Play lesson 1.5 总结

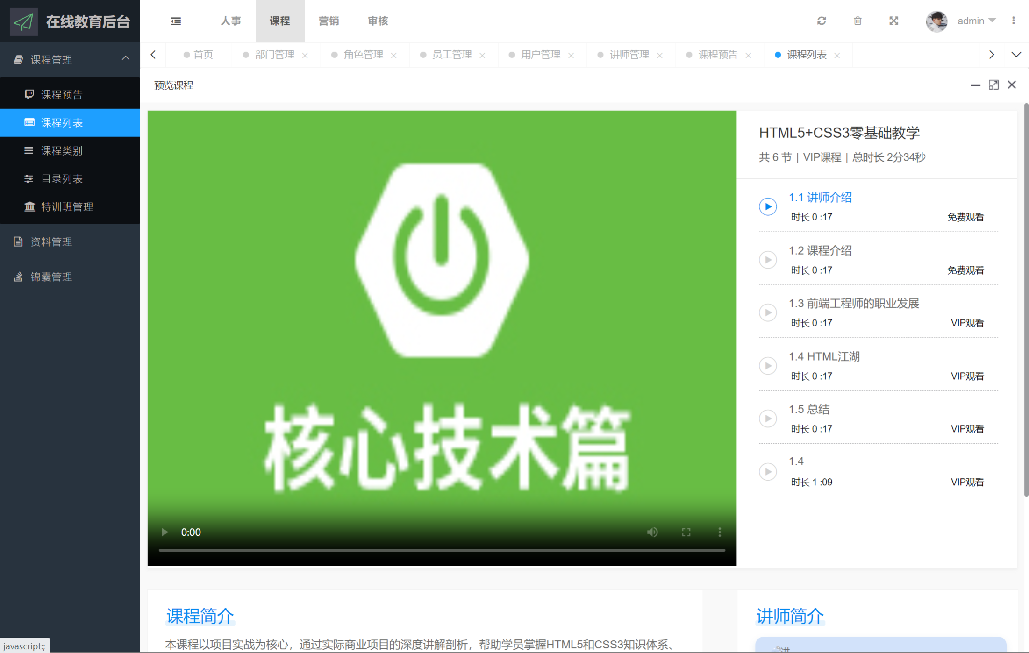(x=768, y=419)
